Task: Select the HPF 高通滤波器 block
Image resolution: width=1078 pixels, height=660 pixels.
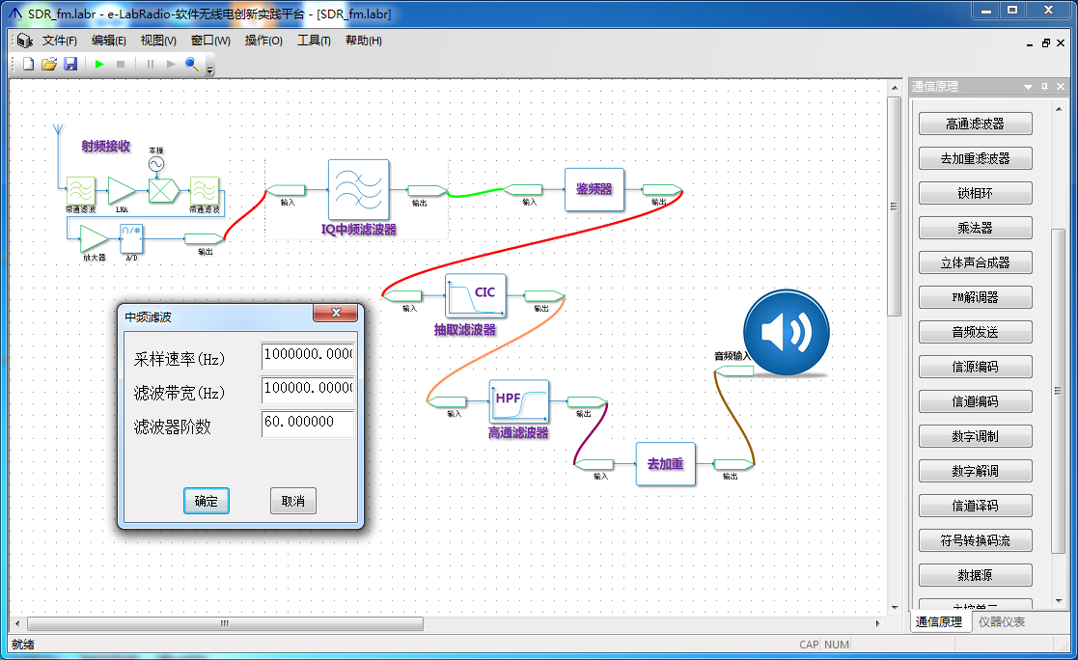Action: (x=519, y=401)
